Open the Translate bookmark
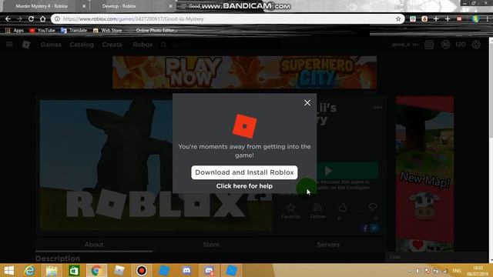The width and height of the screenshot is (493, 277). coord(74,31)
